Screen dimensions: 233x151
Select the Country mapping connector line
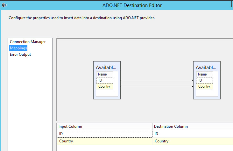[157, 86]
